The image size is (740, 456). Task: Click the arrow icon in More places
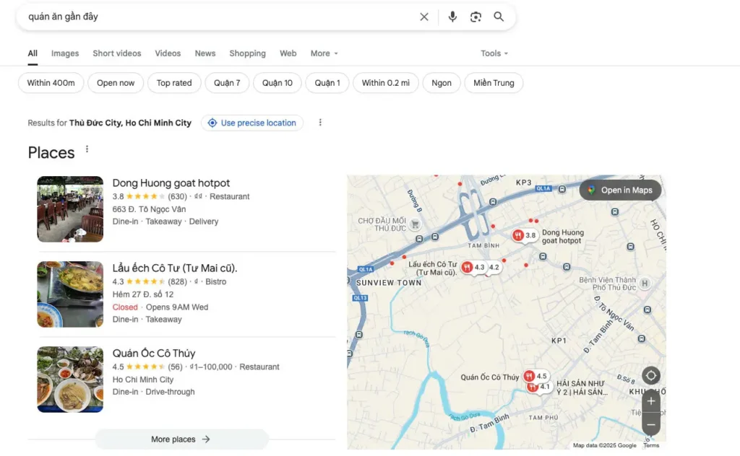[x=206, y=439]
